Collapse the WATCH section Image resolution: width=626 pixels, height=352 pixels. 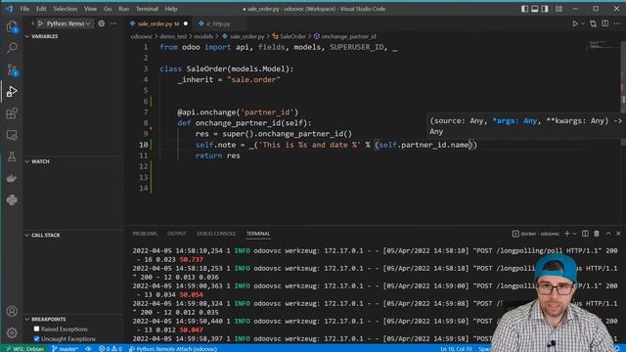click(37, 161)
